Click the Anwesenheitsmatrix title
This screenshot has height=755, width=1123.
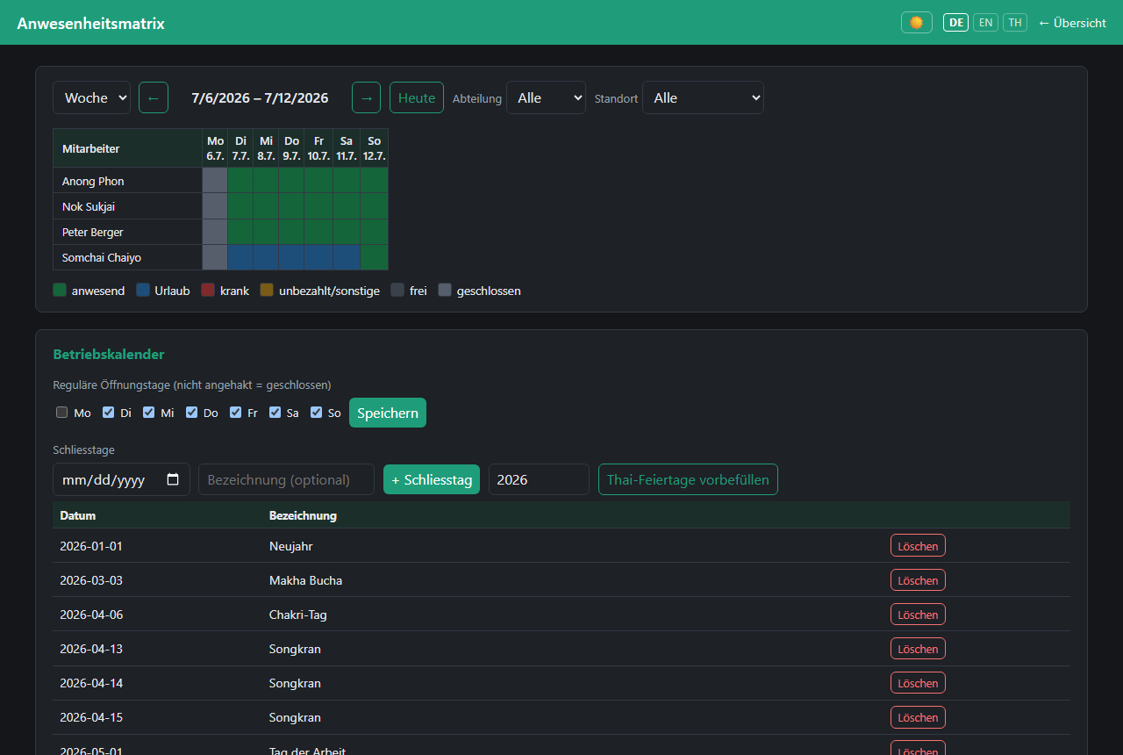coord(90,23)
